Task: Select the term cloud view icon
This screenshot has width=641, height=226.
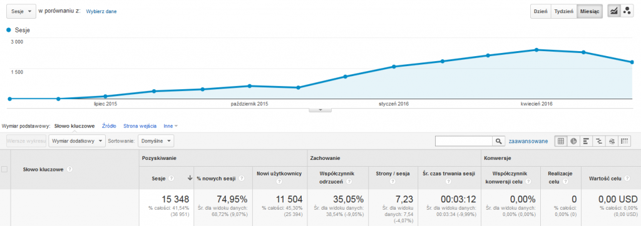Action: (612, 141)
